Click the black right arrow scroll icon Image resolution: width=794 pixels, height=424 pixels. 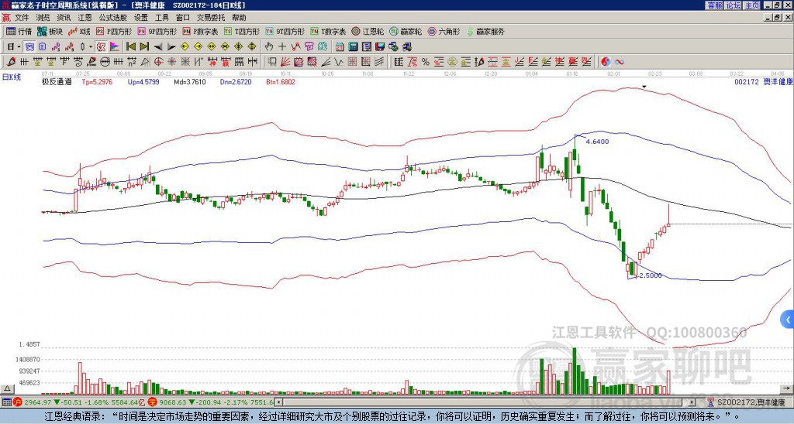coord(171,46)
